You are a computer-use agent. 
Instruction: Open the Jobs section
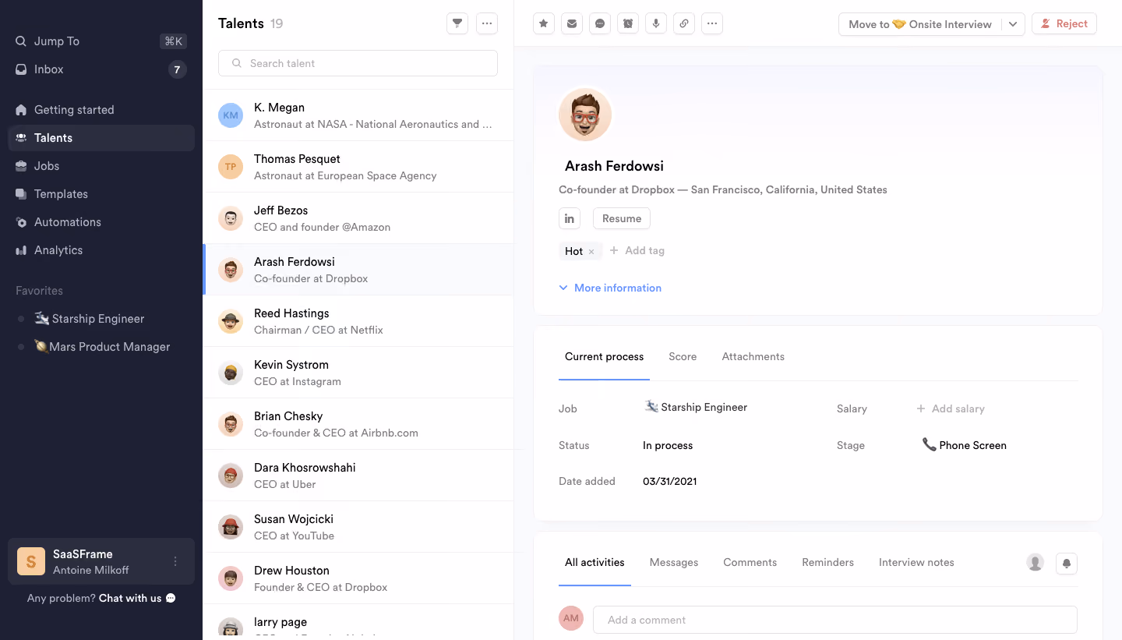pos(101,166)
